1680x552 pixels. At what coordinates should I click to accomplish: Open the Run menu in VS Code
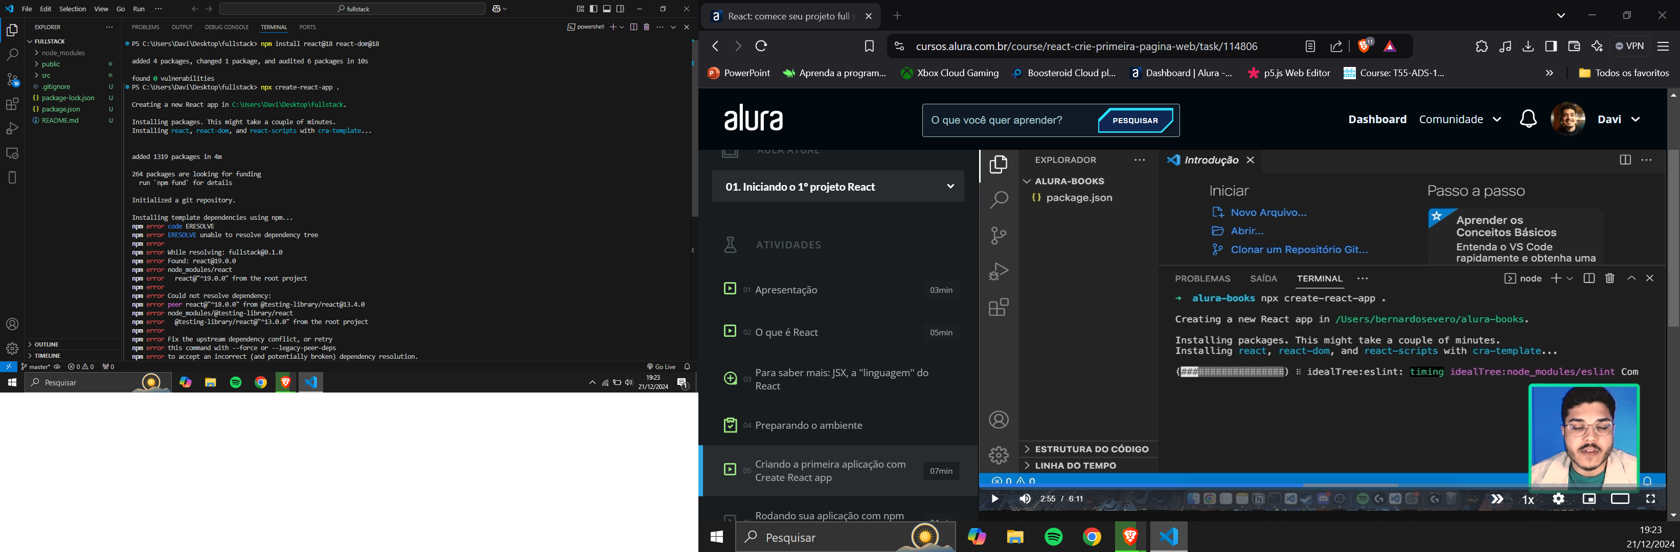[x=139, y=9]
